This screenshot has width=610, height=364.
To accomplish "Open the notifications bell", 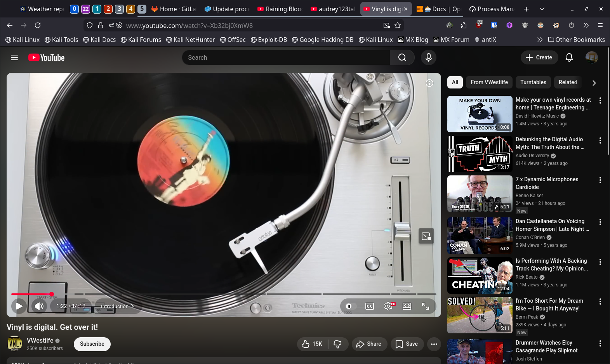I will coord(569,57).
